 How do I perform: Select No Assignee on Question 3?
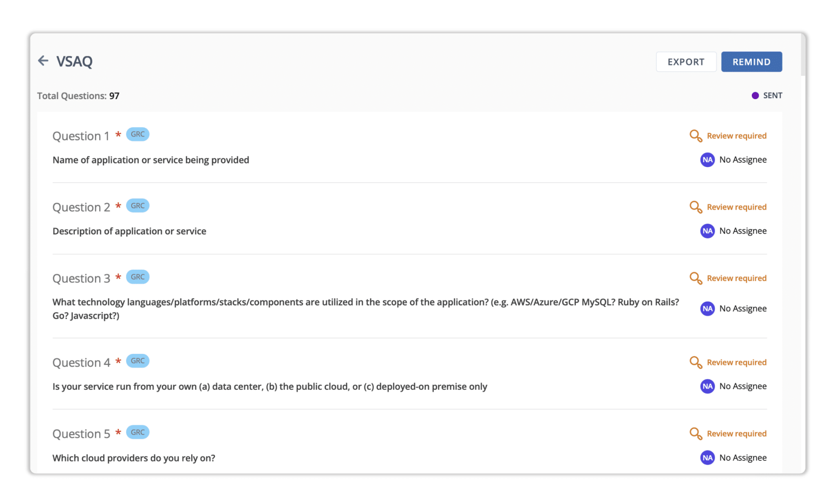[x=743, y=309]
